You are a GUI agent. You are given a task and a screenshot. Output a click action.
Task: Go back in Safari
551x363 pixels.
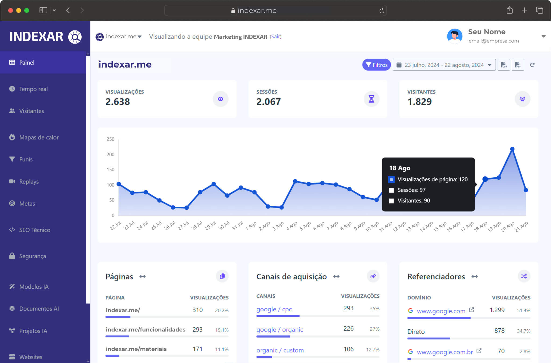click(68, 10)
